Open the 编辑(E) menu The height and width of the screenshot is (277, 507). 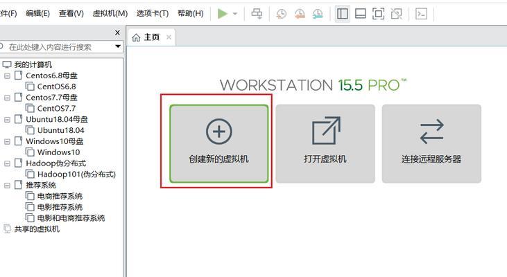pyautogui.click(x=38, y=13)
